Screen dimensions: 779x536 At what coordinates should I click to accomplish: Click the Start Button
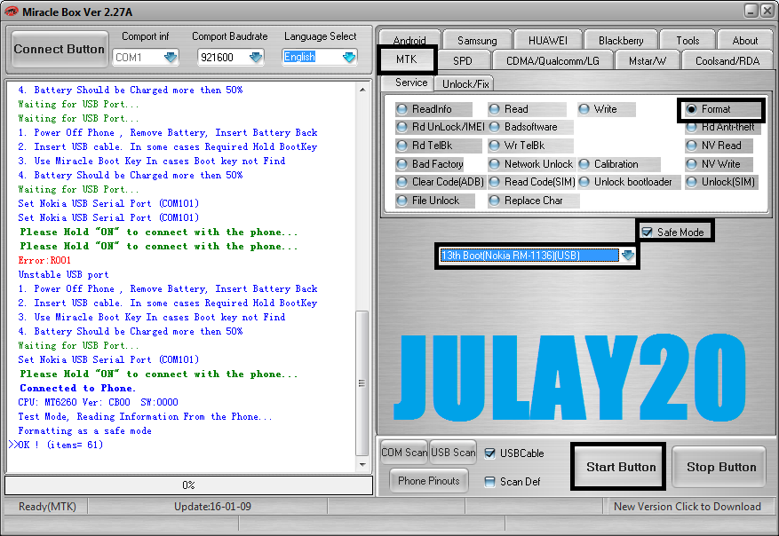coord(621,467)
